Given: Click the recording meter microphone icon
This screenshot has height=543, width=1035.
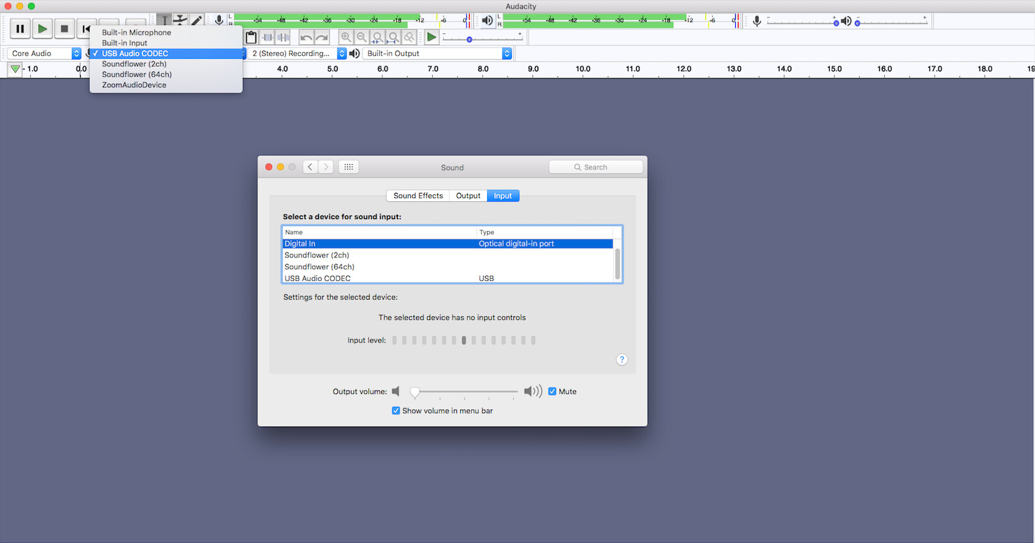Looking at the screenshot, I should (219, 20).
